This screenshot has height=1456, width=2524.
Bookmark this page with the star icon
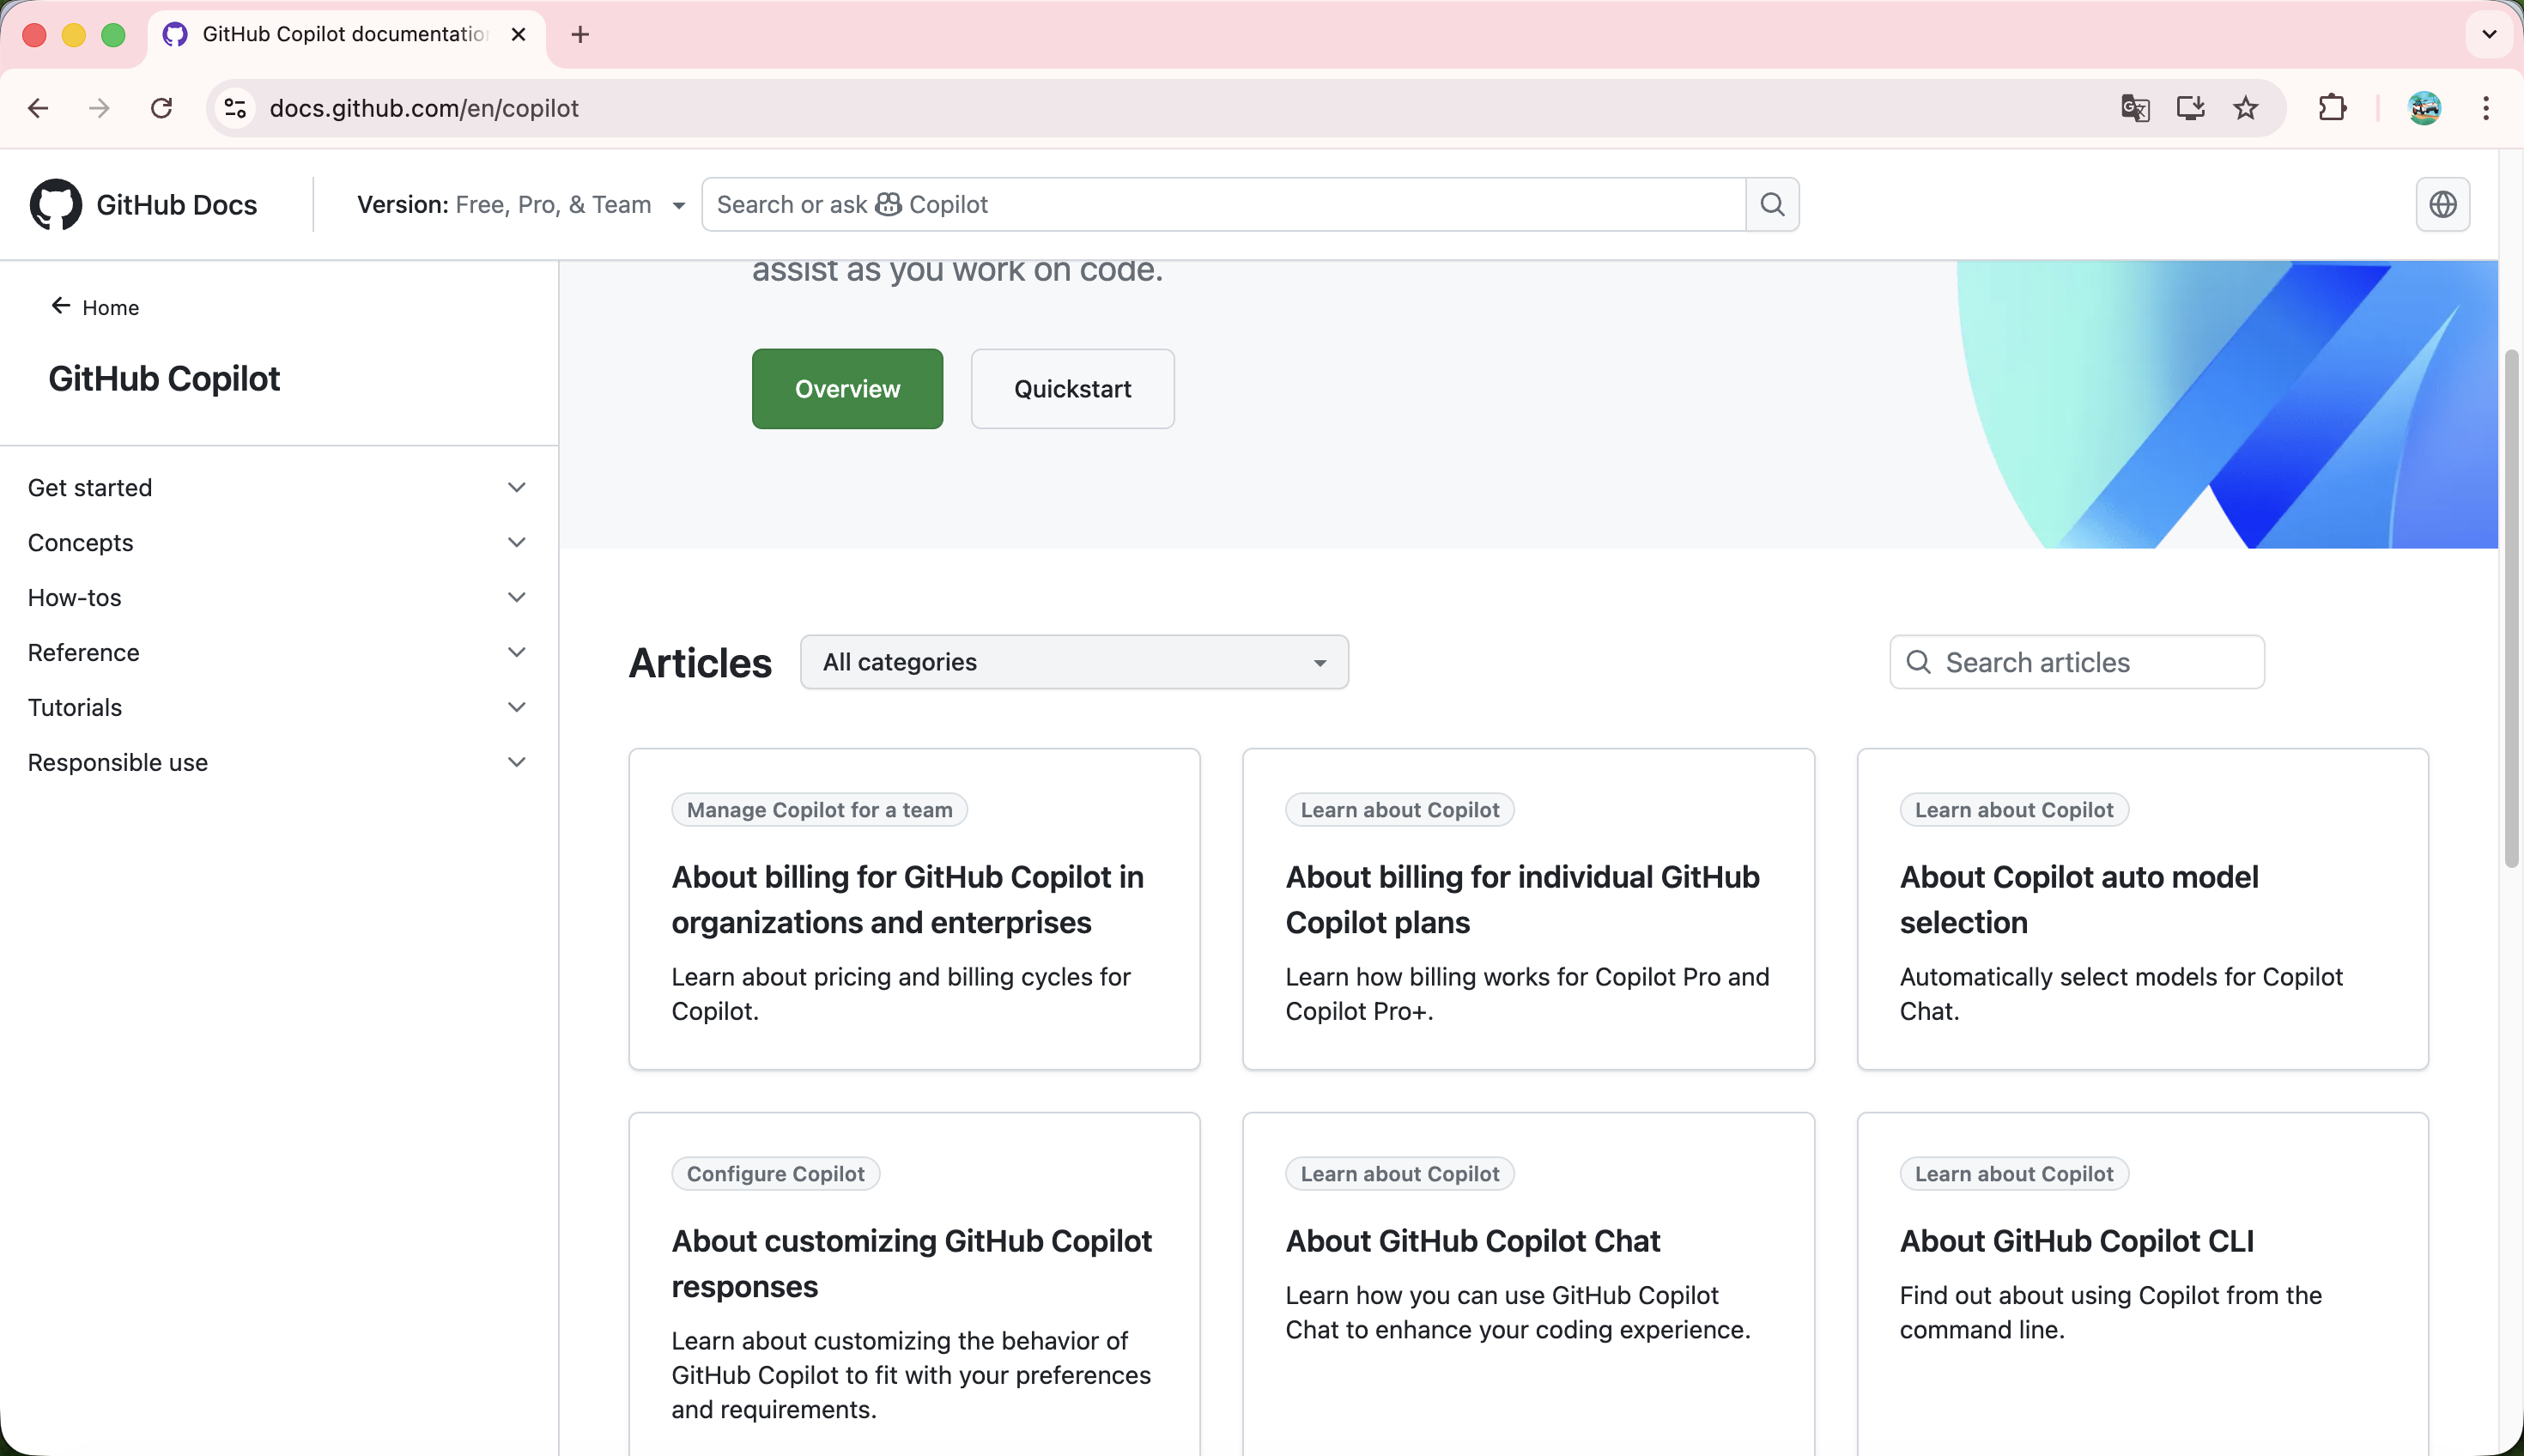2246,108
